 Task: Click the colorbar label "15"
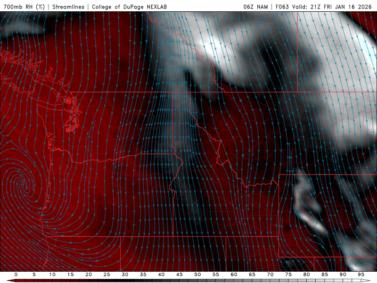click(70, 275)
